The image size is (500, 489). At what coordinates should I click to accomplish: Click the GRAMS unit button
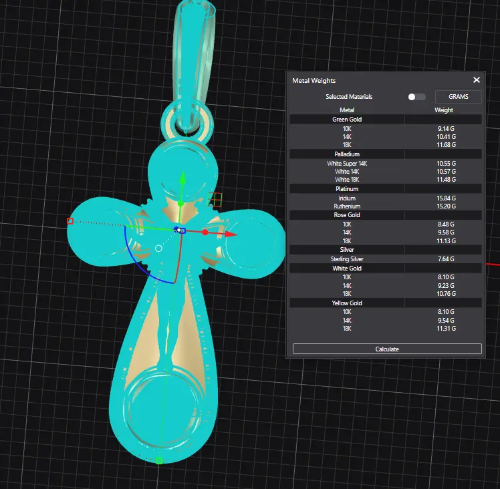(459, 97)
